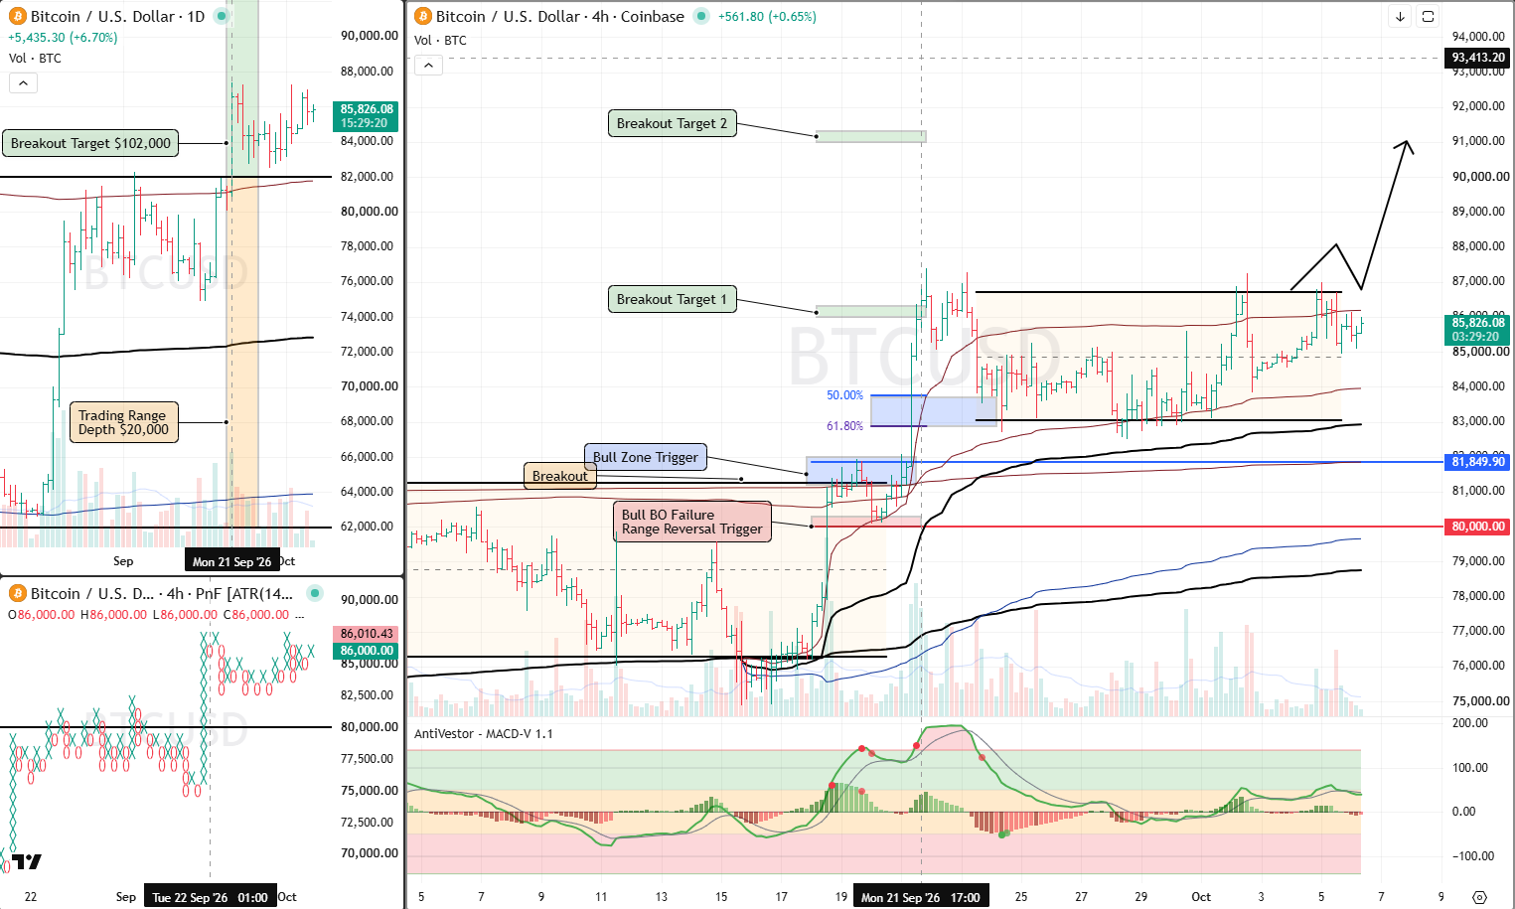
Task: Click the blue 81,849.90 price line label
Action: click(1477, 462)
